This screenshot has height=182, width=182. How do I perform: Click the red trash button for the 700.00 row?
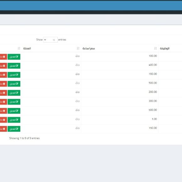tap(3, 75)
